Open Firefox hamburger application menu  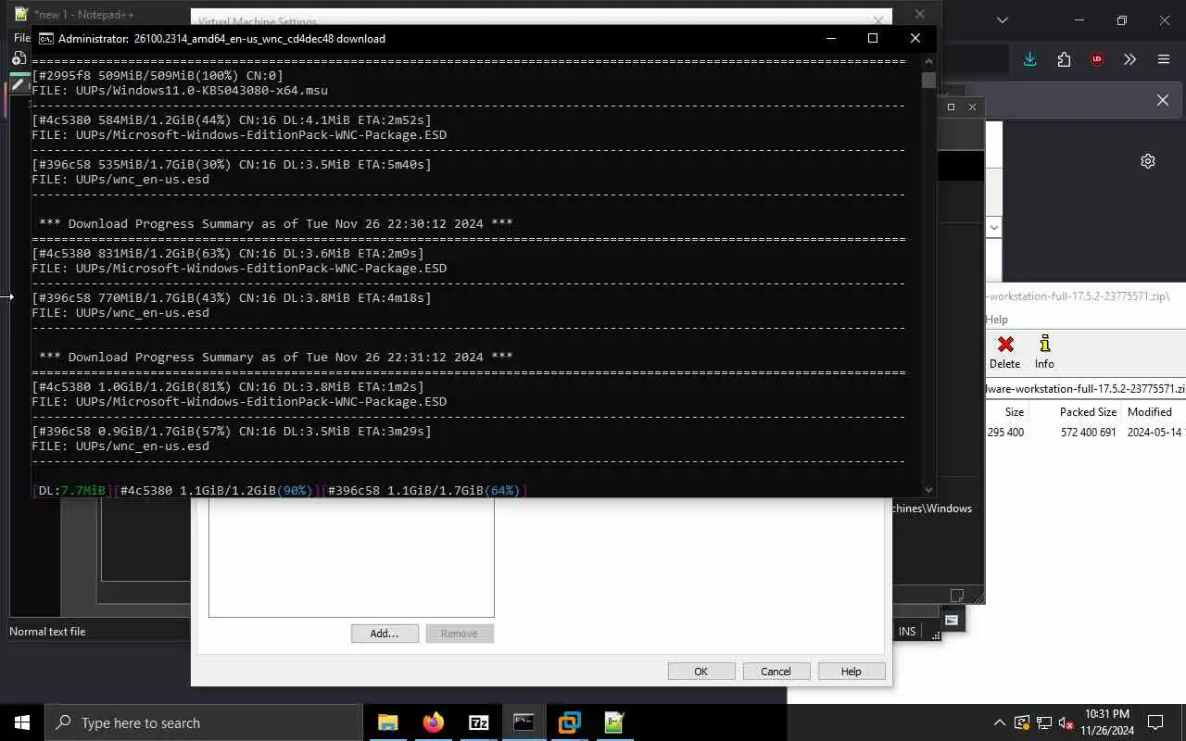click(x=1164, y=59)
